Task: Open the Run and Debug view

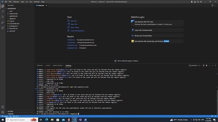Action: point(3,22)
